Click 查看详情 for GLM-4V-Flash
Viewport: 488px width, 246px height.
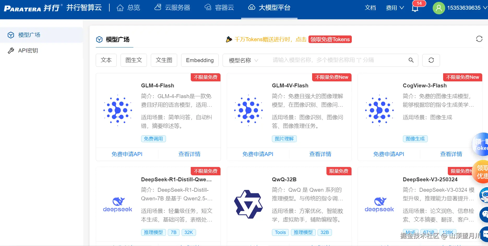coord(320,154)
